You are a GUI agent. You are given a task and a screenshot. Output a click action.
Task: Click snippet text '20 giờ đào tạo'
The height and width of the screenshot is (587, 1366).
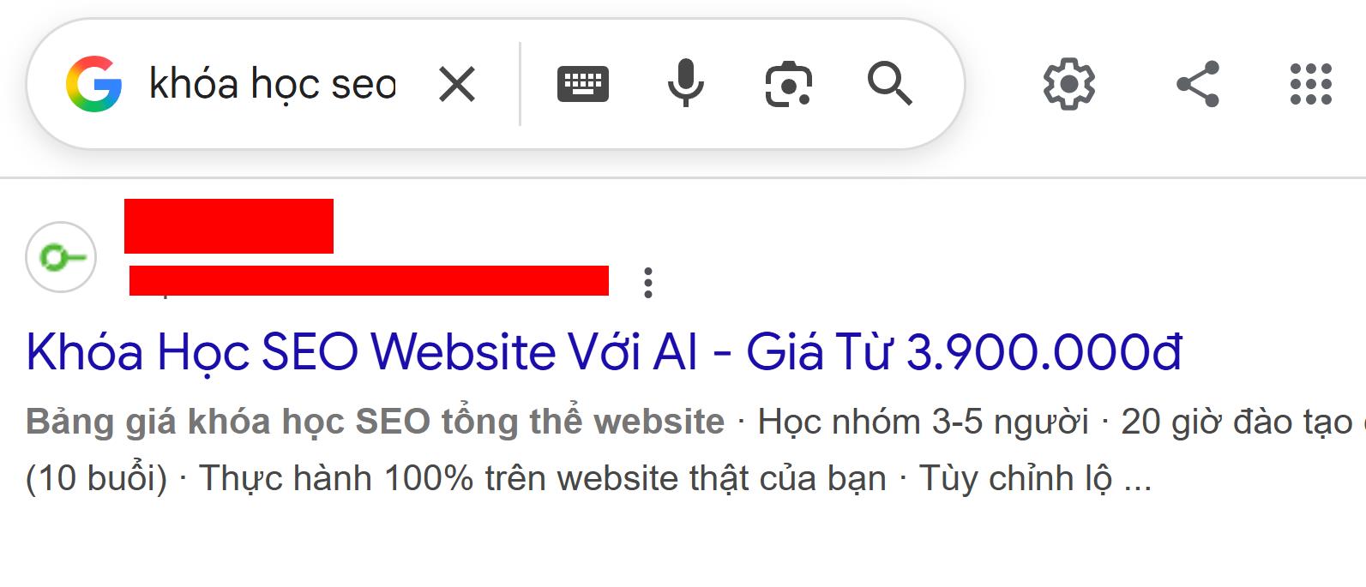coord(1237,422)
